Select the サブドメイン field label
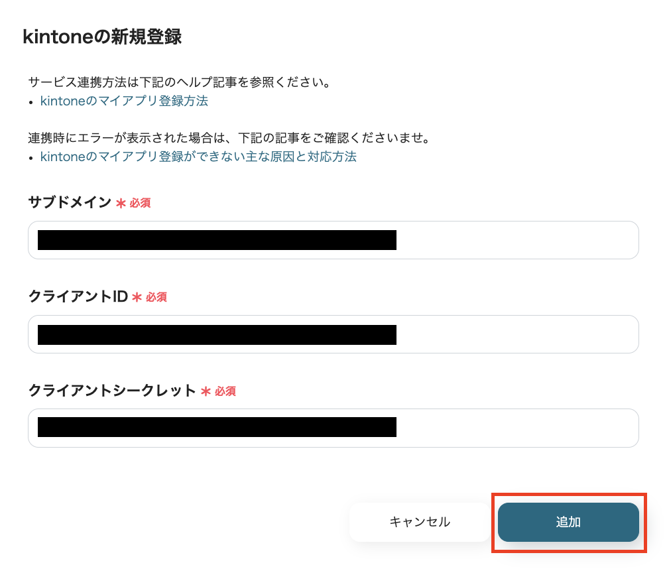The height and width of the screenshot is (569, 667). pos(70,202)
